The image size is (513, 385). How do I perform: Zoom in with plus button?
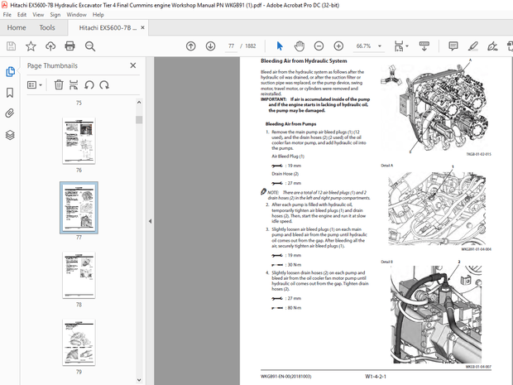pos(338,46)
